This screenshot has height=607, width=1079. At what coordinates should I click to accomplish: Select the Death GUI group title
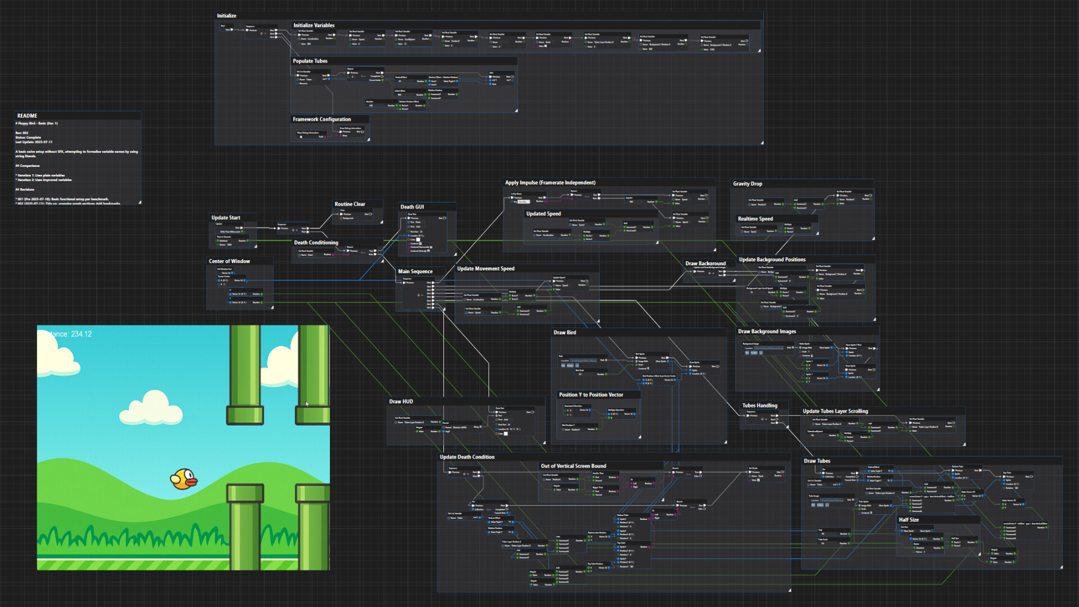point(412,207)
